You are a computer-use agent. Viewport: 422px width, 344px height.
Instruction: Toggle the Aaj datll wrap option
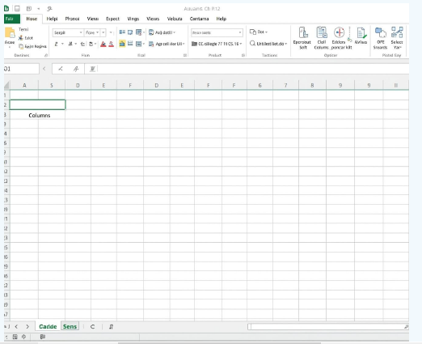click(162, 32)
